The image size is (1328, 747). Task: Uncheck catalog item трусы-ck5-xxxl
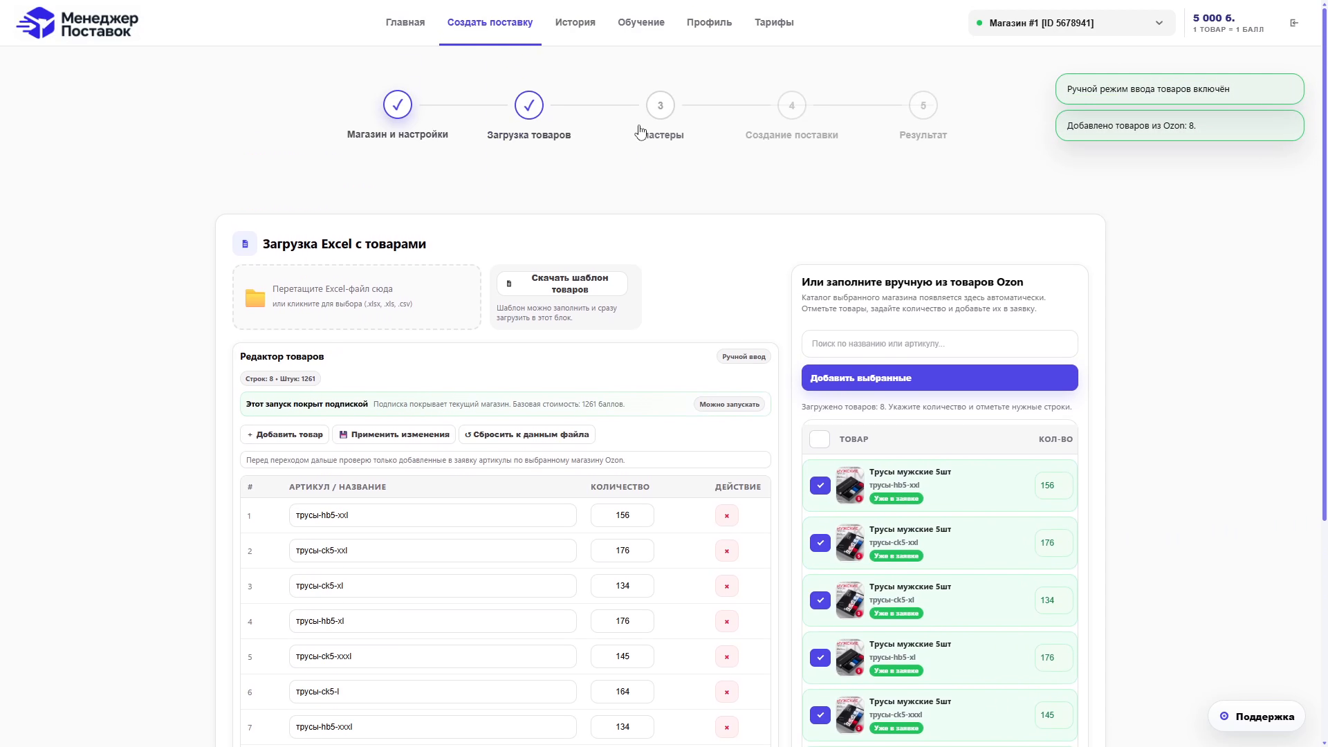[x=820, y=715]
